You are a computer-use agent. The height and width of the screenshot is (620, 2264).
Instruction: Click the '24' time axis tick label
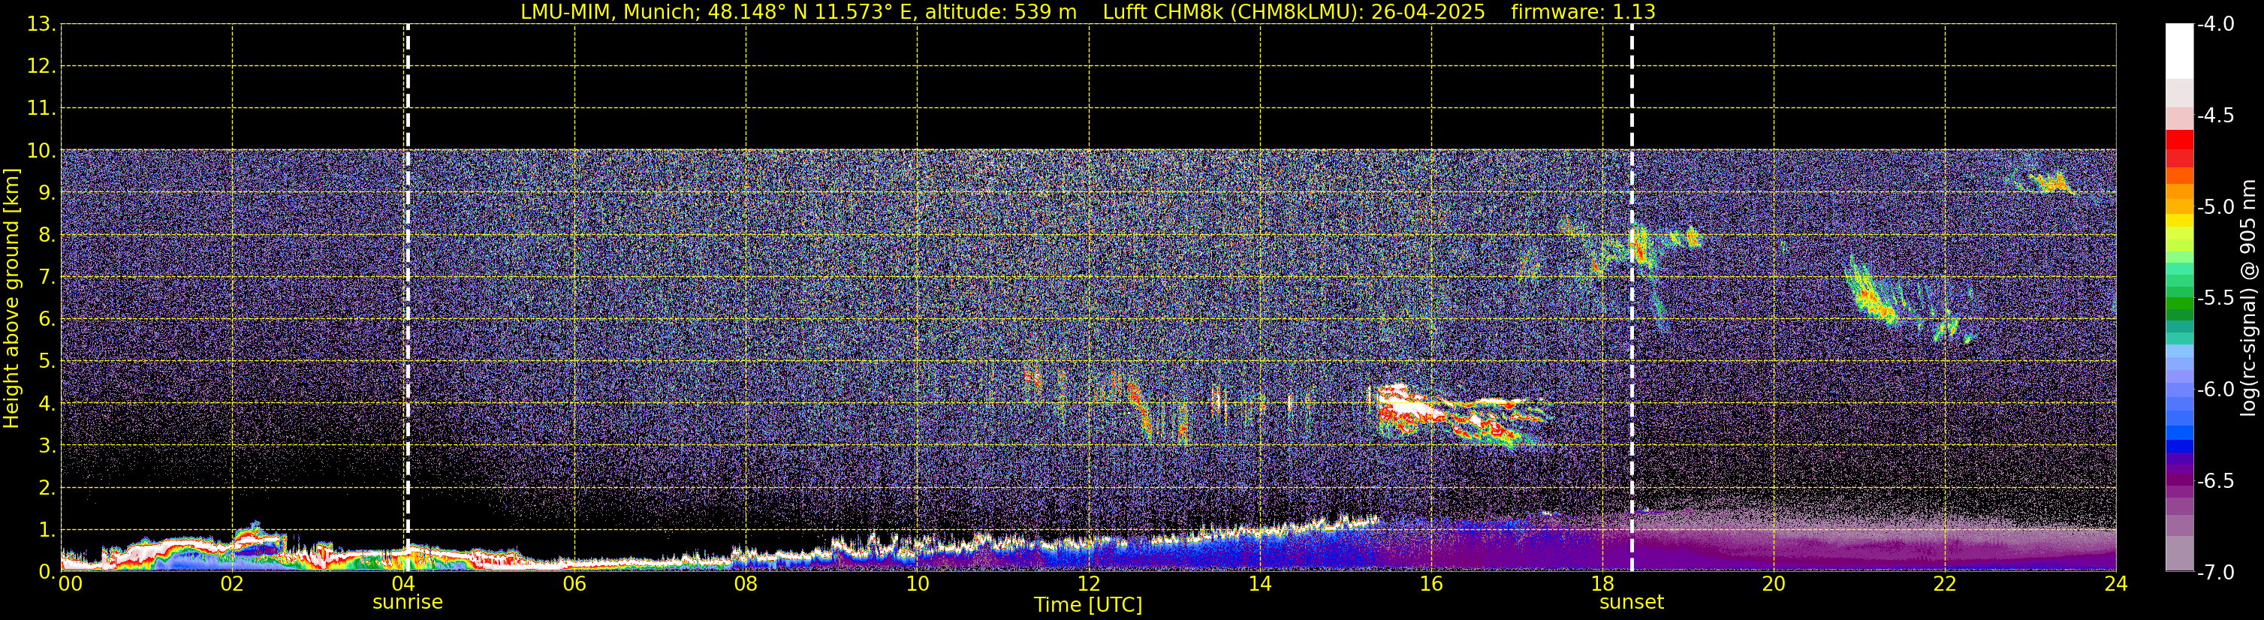[2116, 584]
